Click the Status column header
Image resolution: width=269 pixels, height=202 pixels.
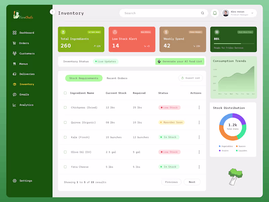click(x=163, y=93)
